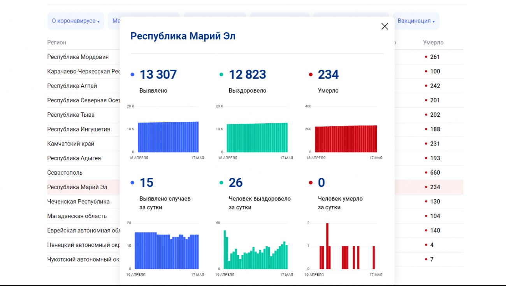Select the Магаданская область row
The height and width of the screenshot is (286, 506).
[77, 216]
